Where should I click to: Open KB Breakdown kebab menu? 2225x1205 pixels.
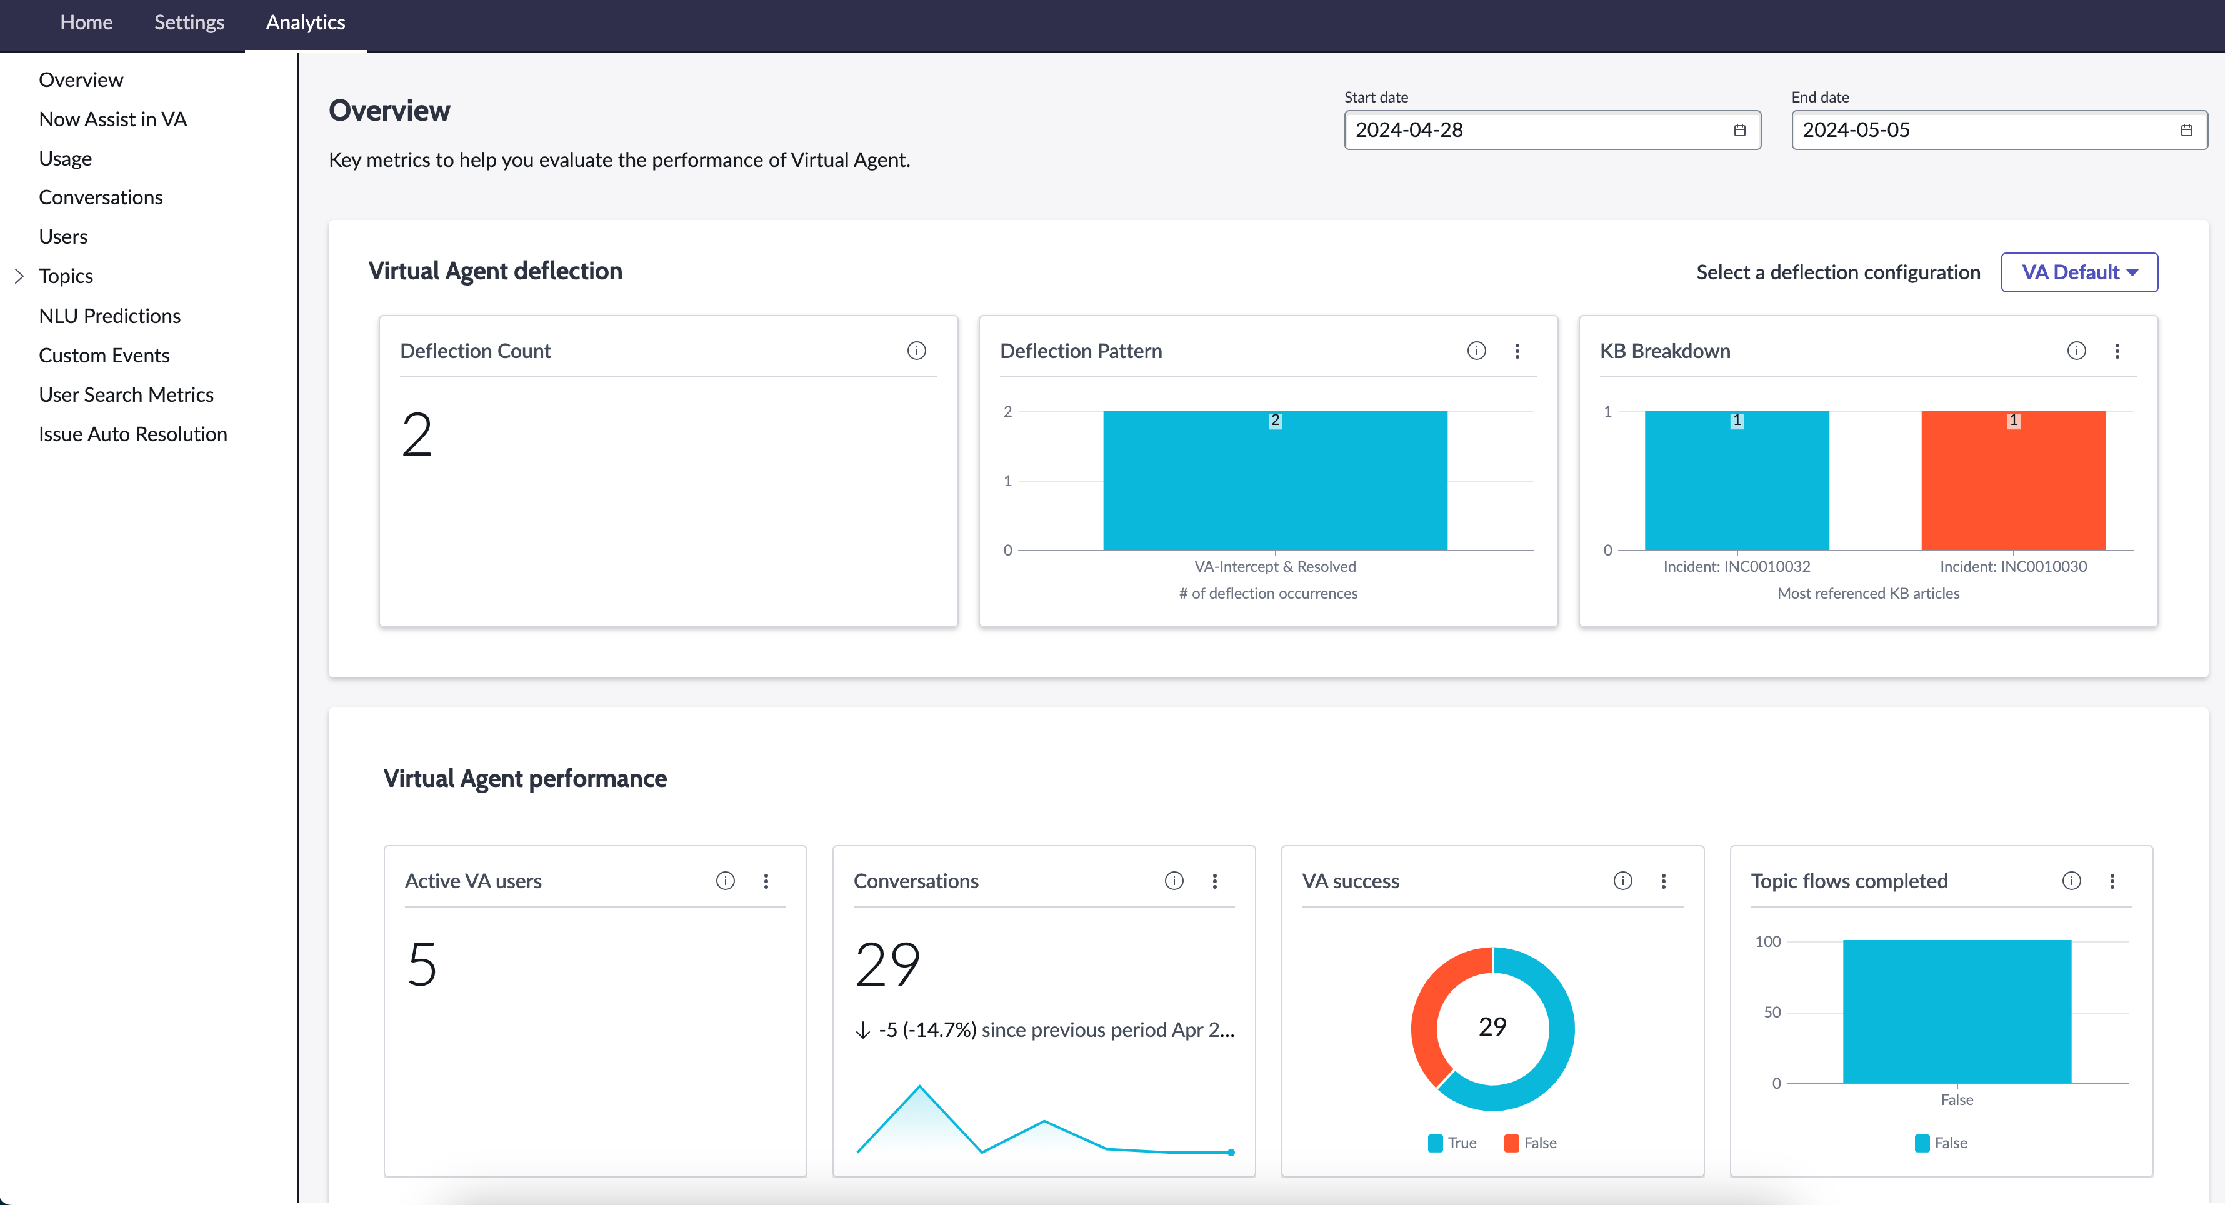pos(2117,351)
